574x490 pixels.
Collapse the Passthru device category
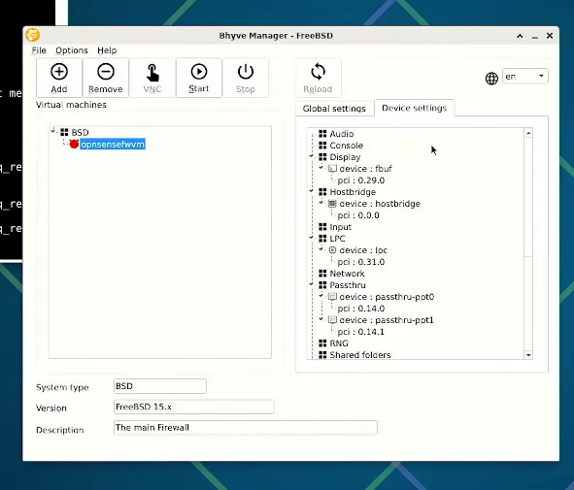311,284
